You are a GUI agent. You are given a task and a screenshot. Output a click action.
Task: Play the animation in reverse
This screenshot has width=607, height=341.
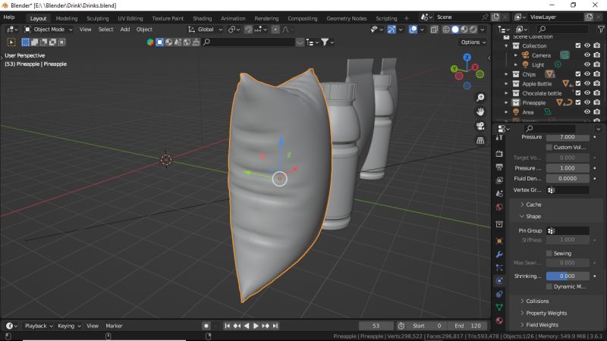(x=247, y=326)
